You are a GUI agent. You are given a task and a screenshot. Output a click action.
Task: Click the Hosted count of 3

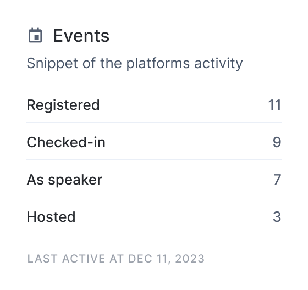click(277, 217)
